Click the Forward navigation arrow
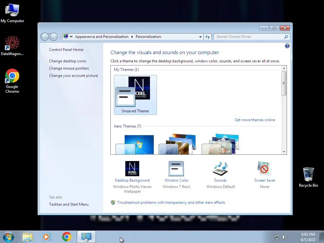Screen dimensions: 324x243 (x=53, y=37)
